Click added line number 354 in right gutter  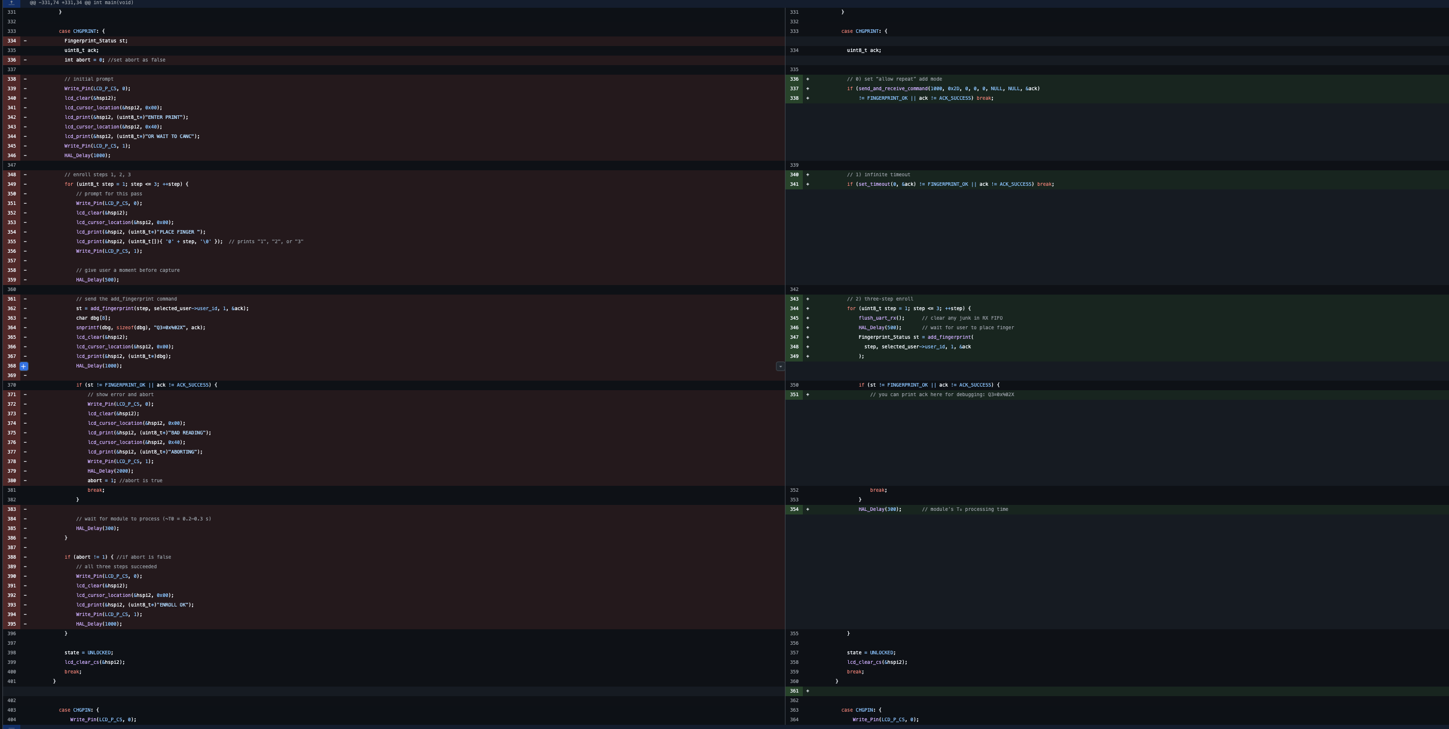pos(794,509)
